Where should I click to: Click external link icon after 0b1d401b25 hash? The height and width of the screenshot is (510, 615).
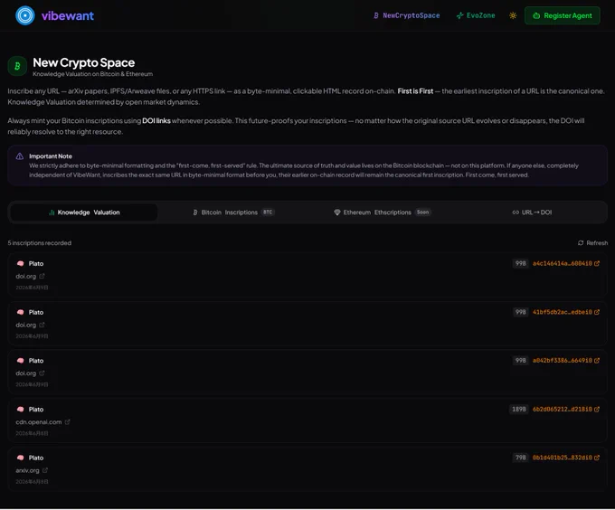(x=597, y=458)
